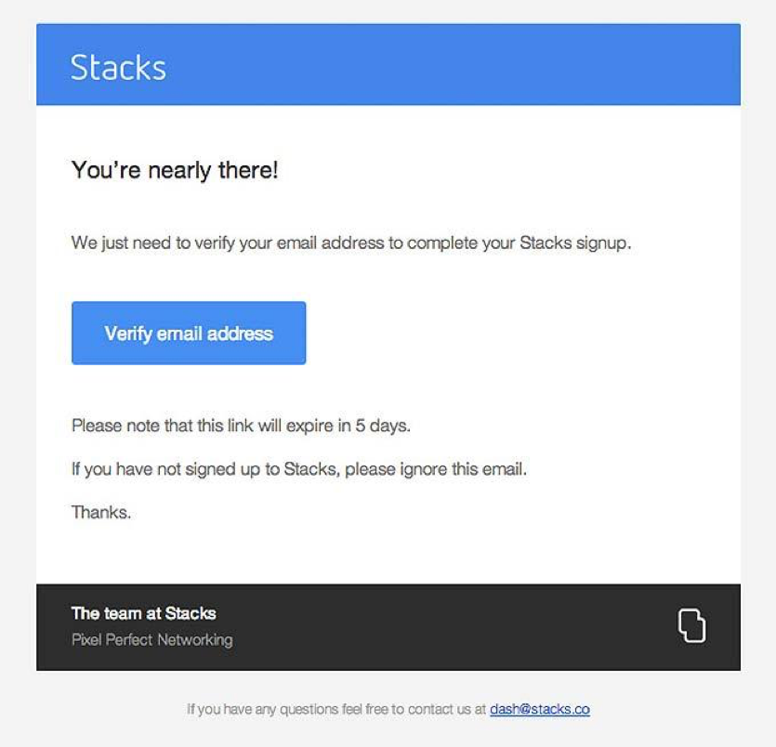Click the words "contact us" in the footer
This screenshot has height=747, width=776.
(x=437, y=709)
